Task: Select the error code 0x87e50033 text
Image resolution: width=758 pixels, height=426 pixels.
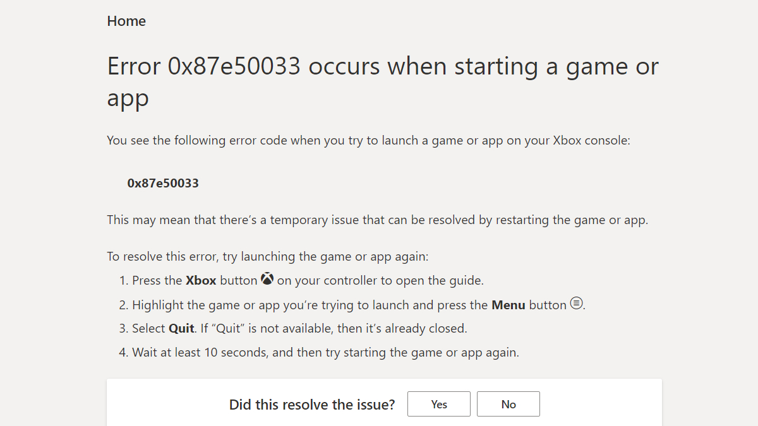Action: click(x=162, y=183)
